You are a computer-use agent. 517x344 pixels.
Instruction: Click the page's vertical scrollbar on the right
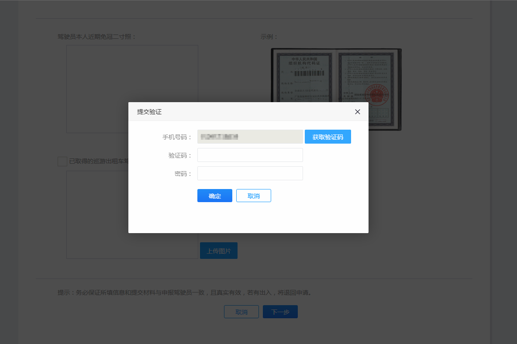coord(491,175)
